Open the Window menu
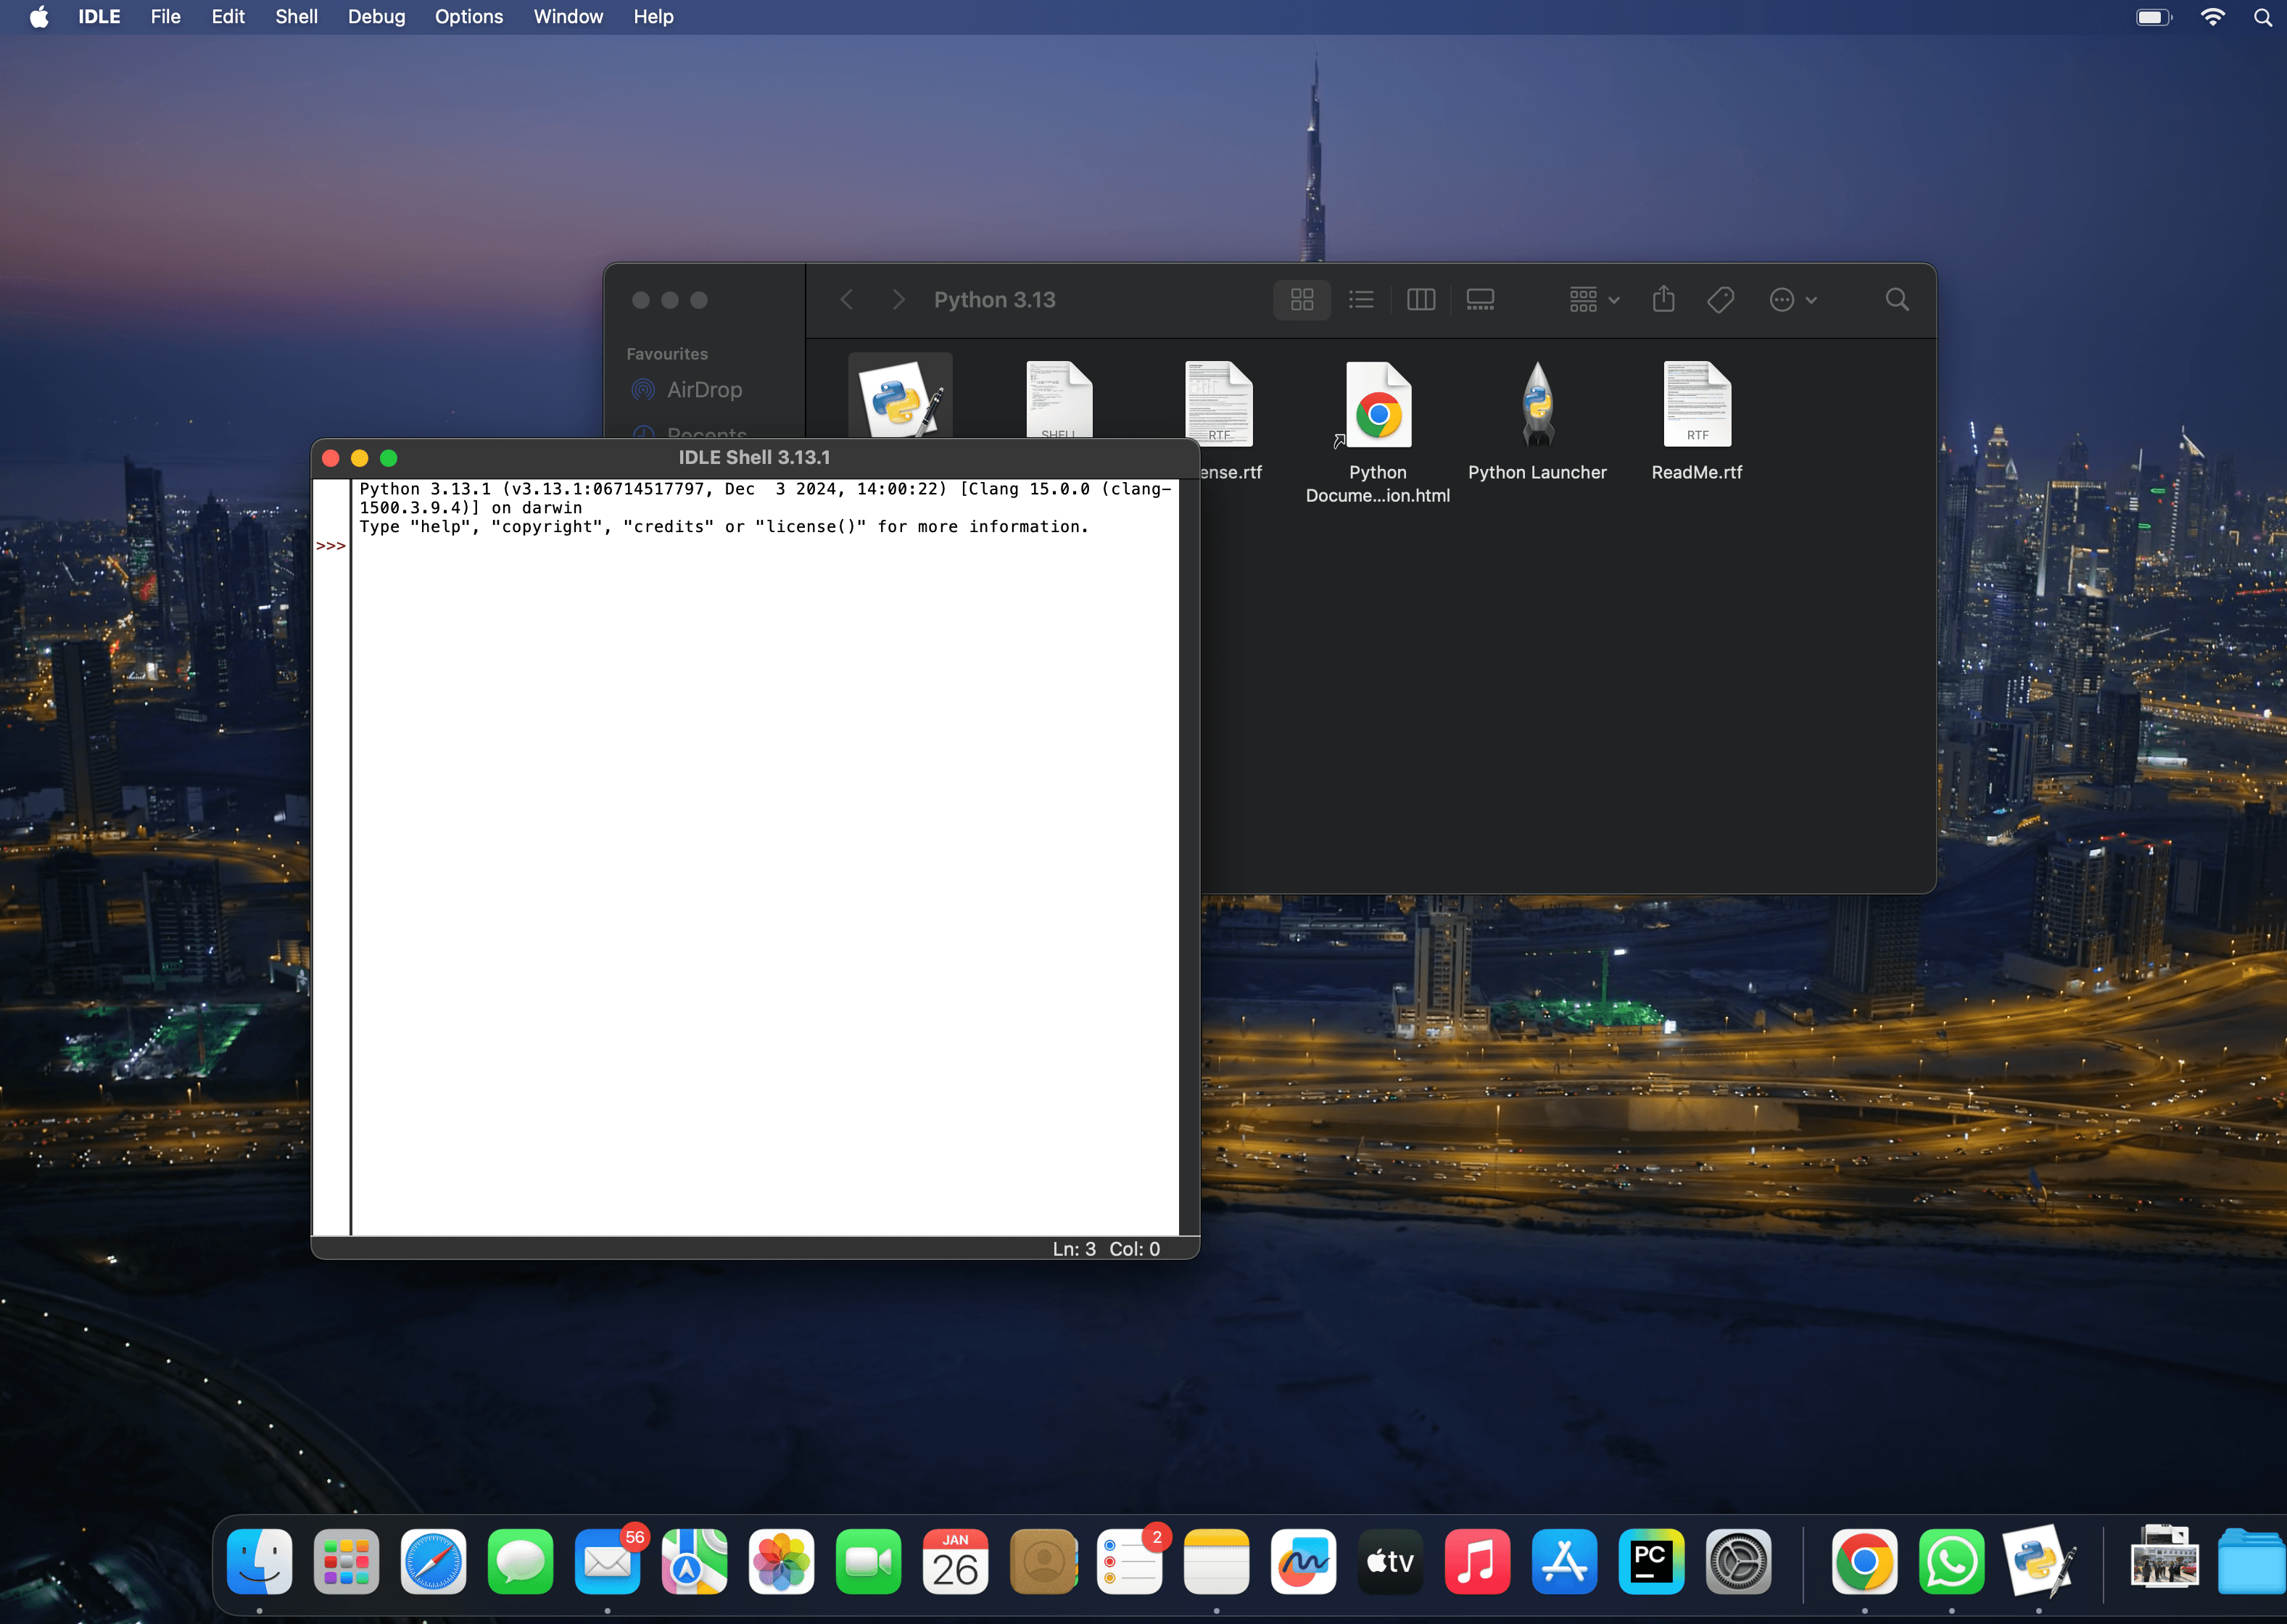 point(568,17)
